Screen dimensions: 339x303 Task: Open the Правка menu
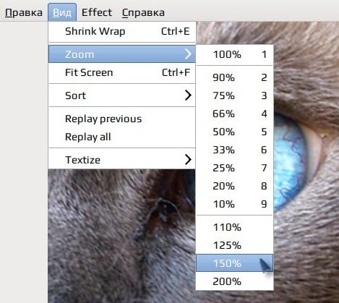click(24, 12)
